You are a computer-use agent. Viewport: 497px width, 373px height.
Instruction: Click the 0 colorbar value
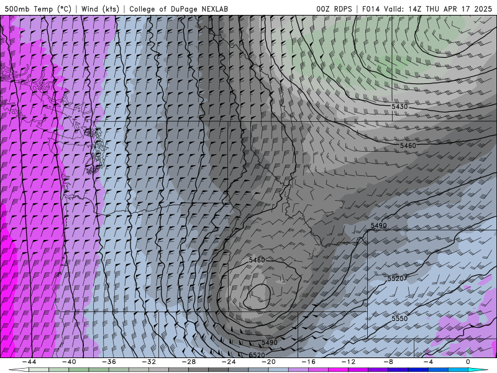click(x=468, y=362)
